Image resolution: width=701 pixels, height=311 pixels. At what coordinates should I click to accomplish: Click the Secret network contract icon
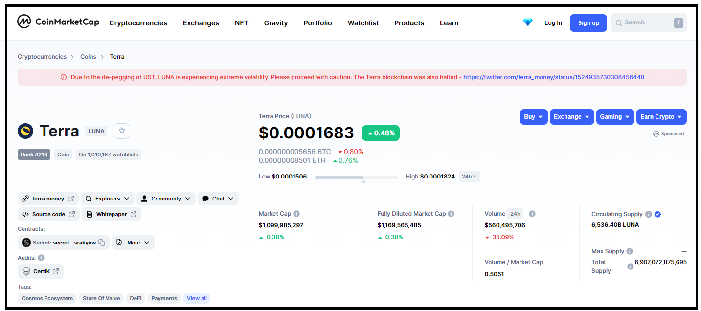pyautogui.click(x=26, y=243)
